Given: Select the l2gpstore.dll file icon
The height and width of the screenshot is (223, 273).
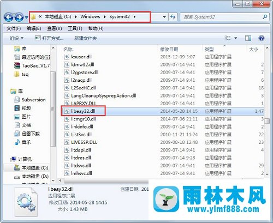Looking at the screenshot, I should coord(67,73).
